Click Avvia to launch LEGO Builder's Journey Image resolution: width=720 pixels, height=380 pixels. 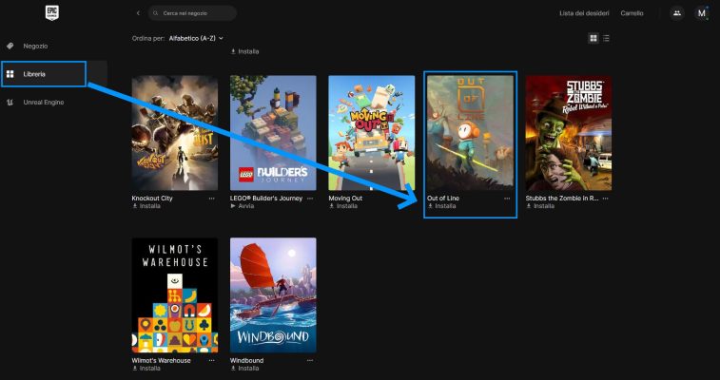point(246,205)
